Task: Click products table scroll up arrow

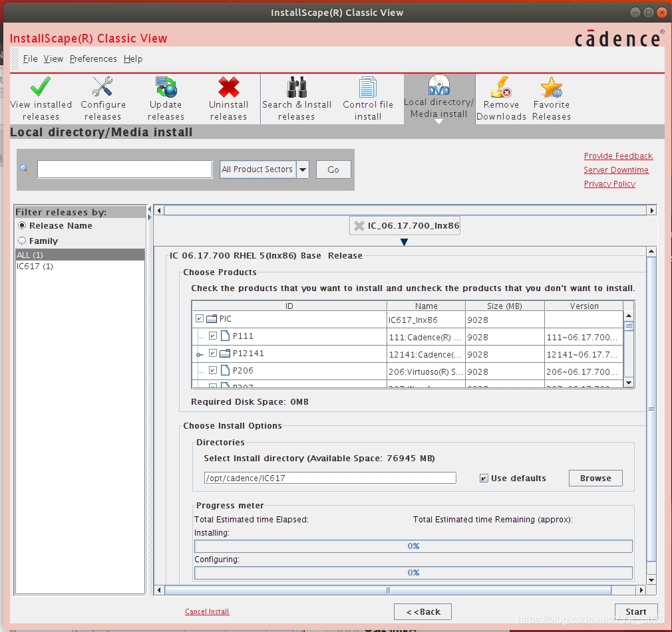Action: (x=629, y=316)
